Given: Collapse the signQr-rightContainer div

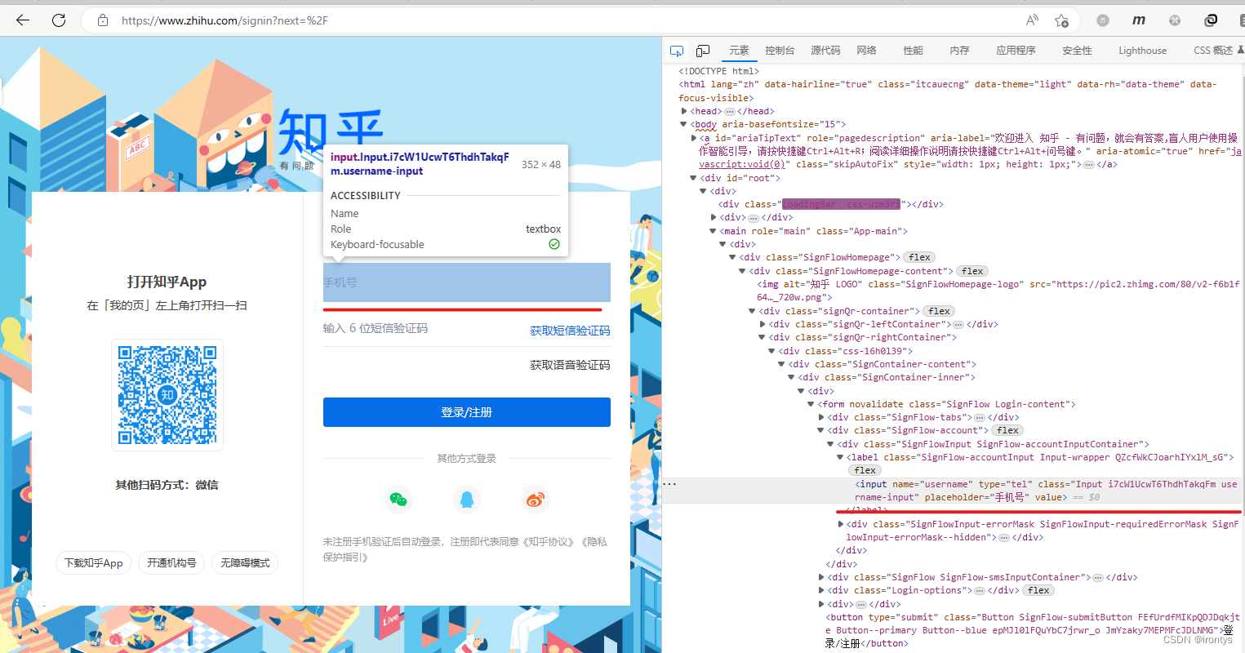Looking at the screenshot, I should (763, 337).
